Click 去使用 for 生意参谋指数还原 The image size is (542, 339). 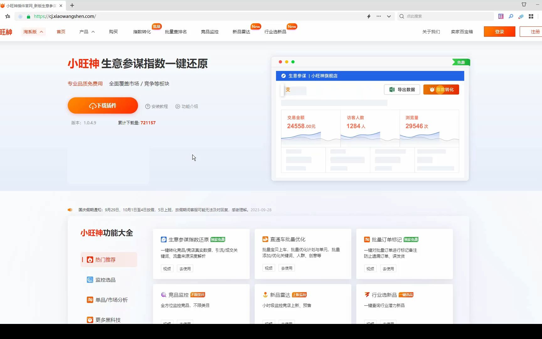185,269
